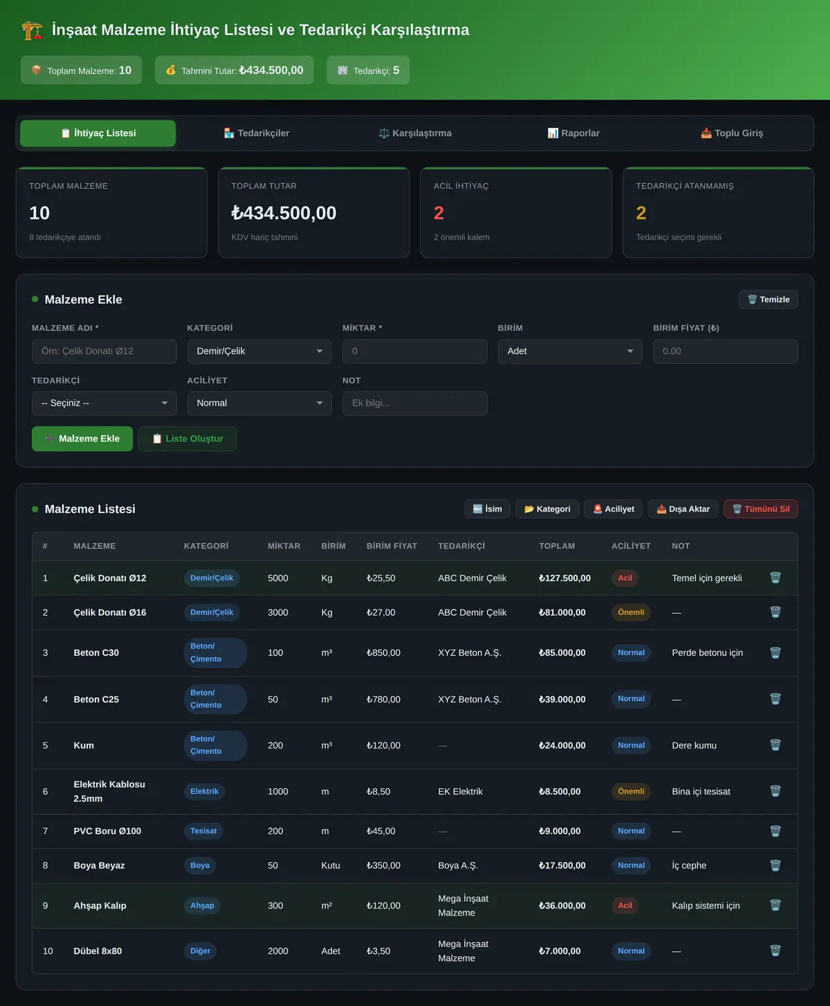Delete the Çelik Donatı Ø16 row
The width and height of the screenshot is (830, 1006).
click(775, 612)
